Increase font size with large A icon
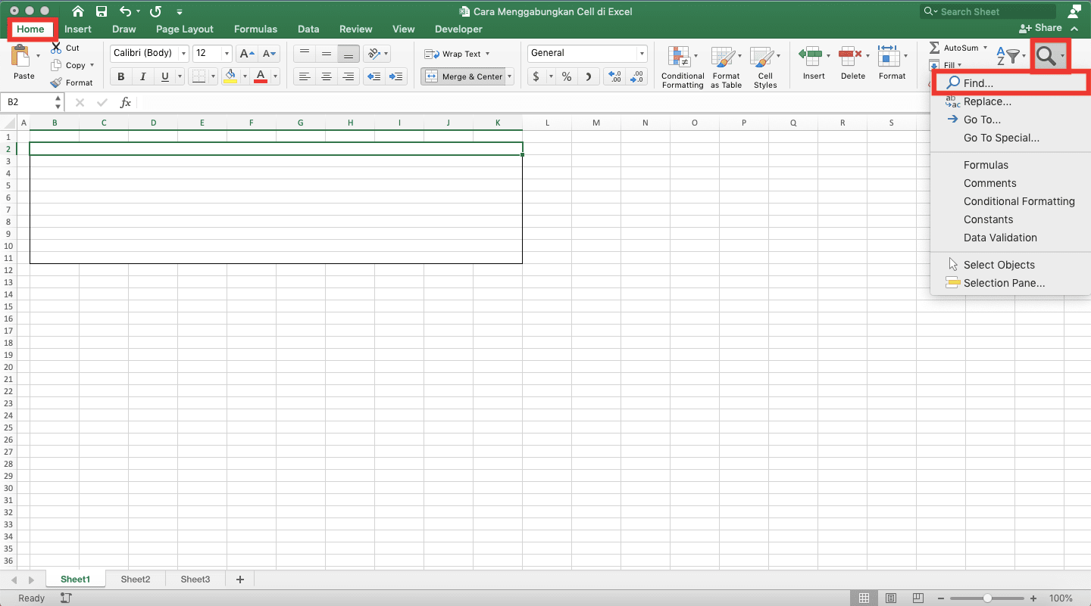 [x=247, y=54]
